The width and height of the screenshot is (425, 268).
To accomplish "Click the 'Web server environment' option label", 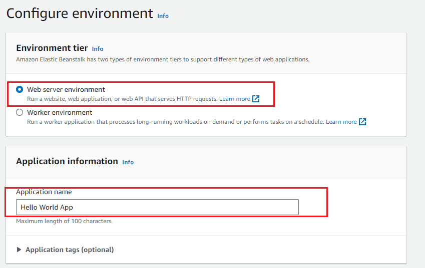I will (66, 90).
